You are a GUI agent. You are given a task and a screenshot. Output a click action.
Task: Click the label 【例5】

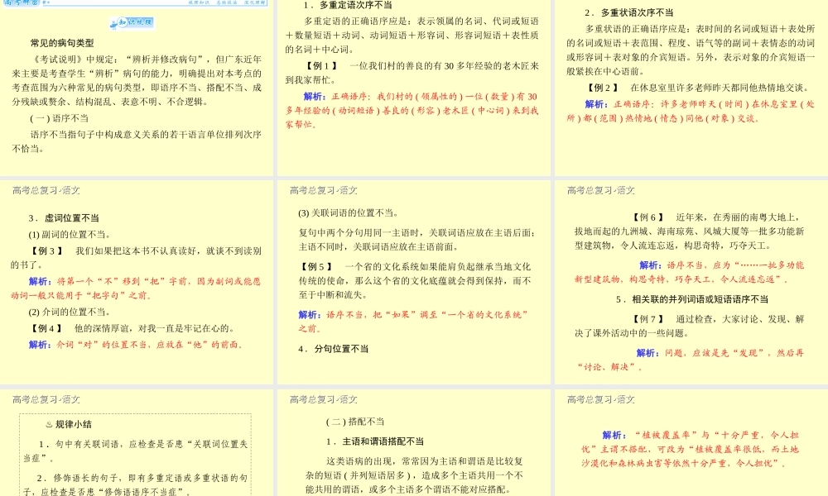click(317, 267)
